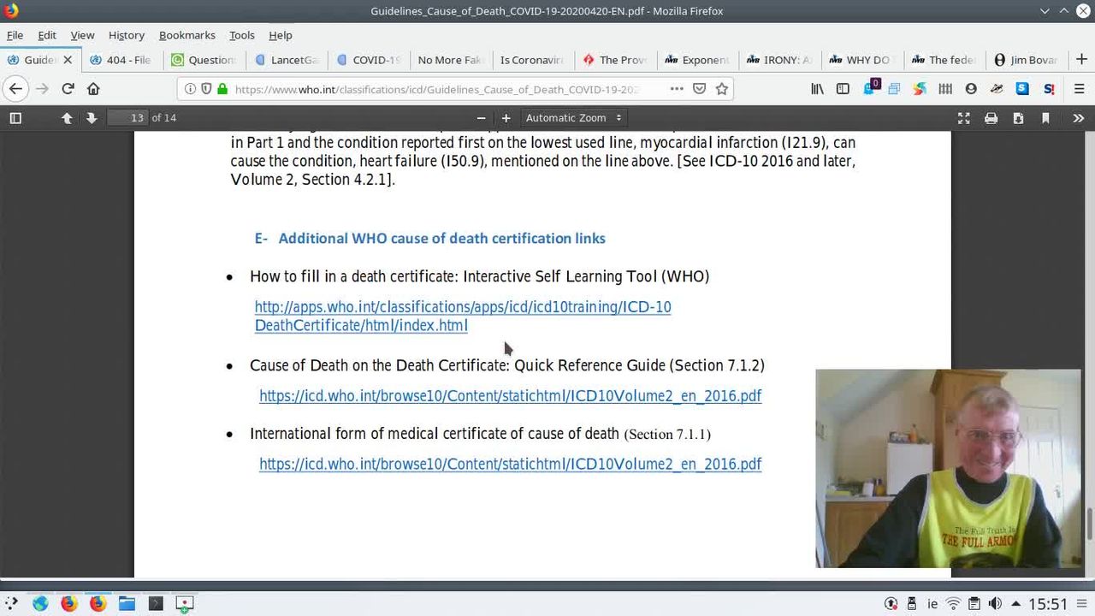
Task: Download the PDF file
Action: 1018,118
